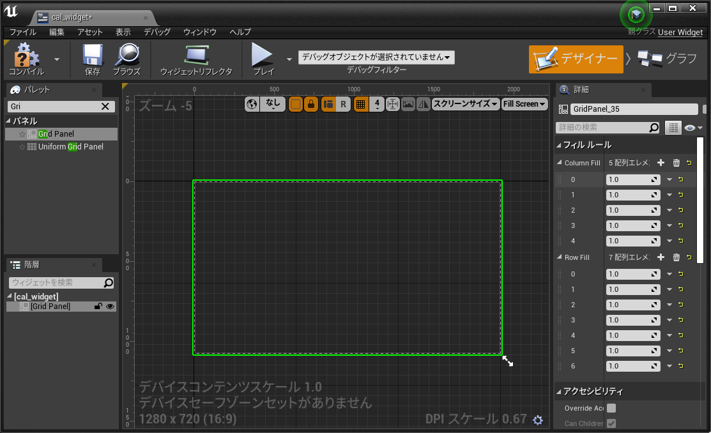
Task: Open the 編集 menu
Action: coord(57,32)
